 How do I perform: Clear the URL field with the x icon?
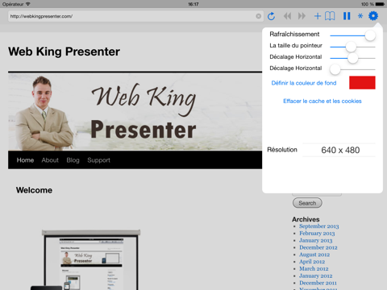click(258, 16)
